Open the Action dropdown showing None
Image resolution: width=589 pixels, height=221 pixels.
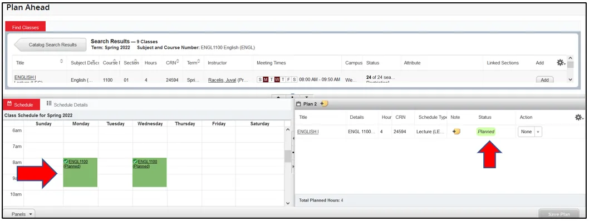(x=530, y=132)
